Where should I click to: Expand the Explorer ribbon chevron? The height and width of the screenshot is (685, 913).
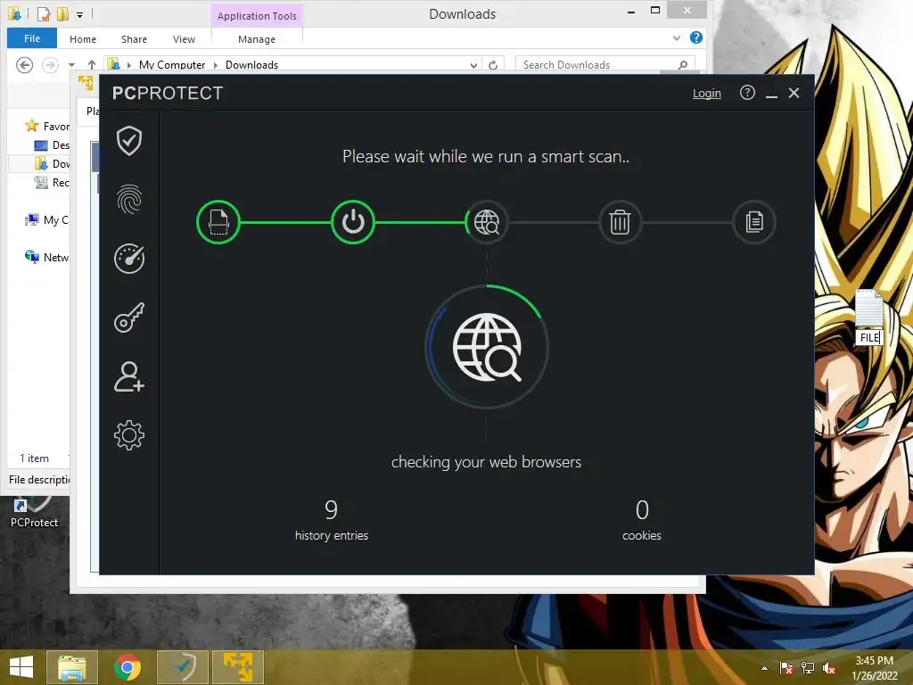pos(676,37)
